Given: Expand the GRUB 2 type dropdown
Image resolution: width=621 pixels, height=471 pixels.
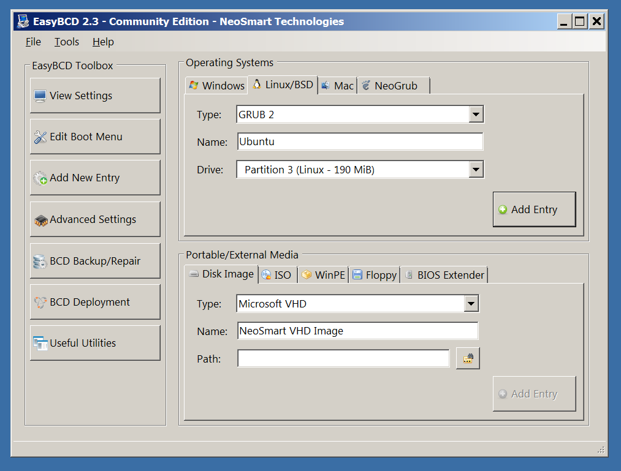Looking at the screenshot, I should [x=476, y=115].
